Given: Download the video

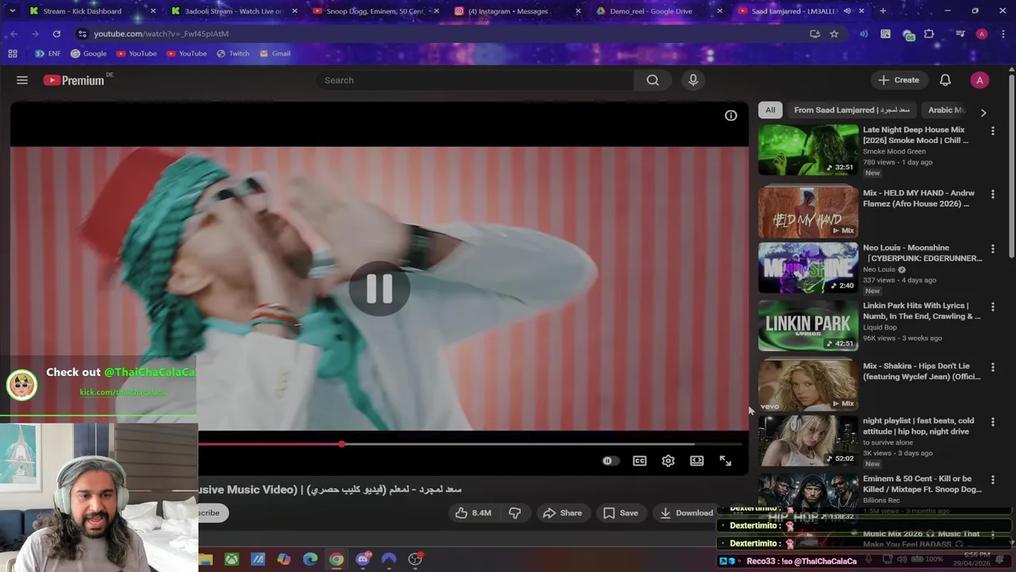Looking at the screenshot, I should click(685, 513).
